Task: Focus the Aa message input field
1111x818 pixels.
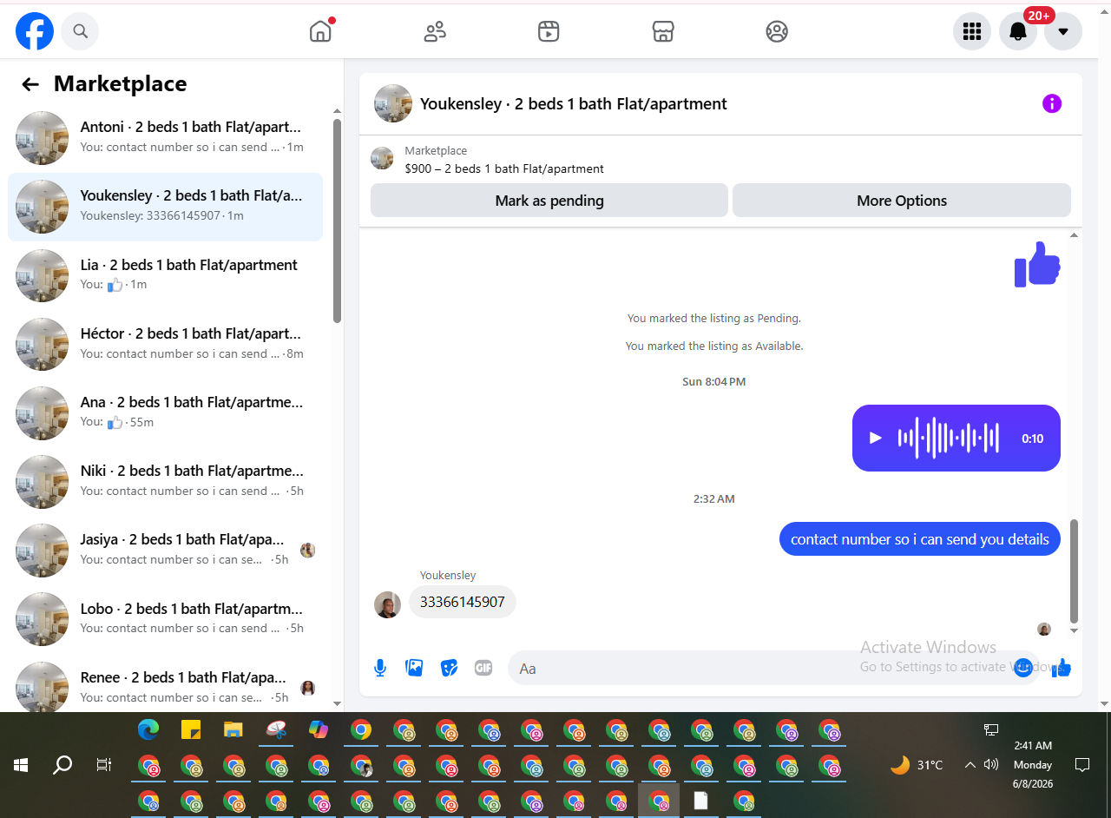Action: [x=759, y=669]
